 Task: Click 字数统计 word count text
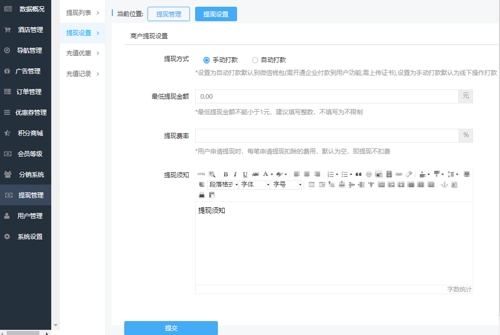[459, 289]
